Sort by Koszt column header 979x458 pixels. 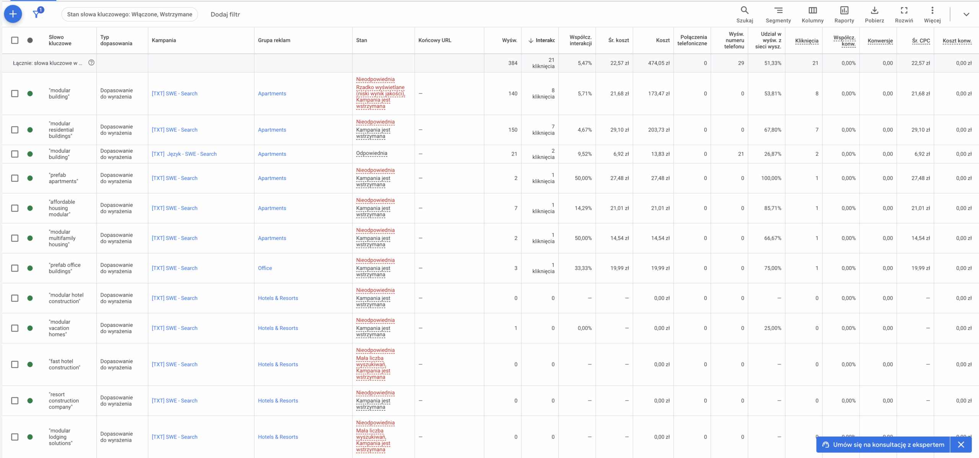click(x=663, y=40)
